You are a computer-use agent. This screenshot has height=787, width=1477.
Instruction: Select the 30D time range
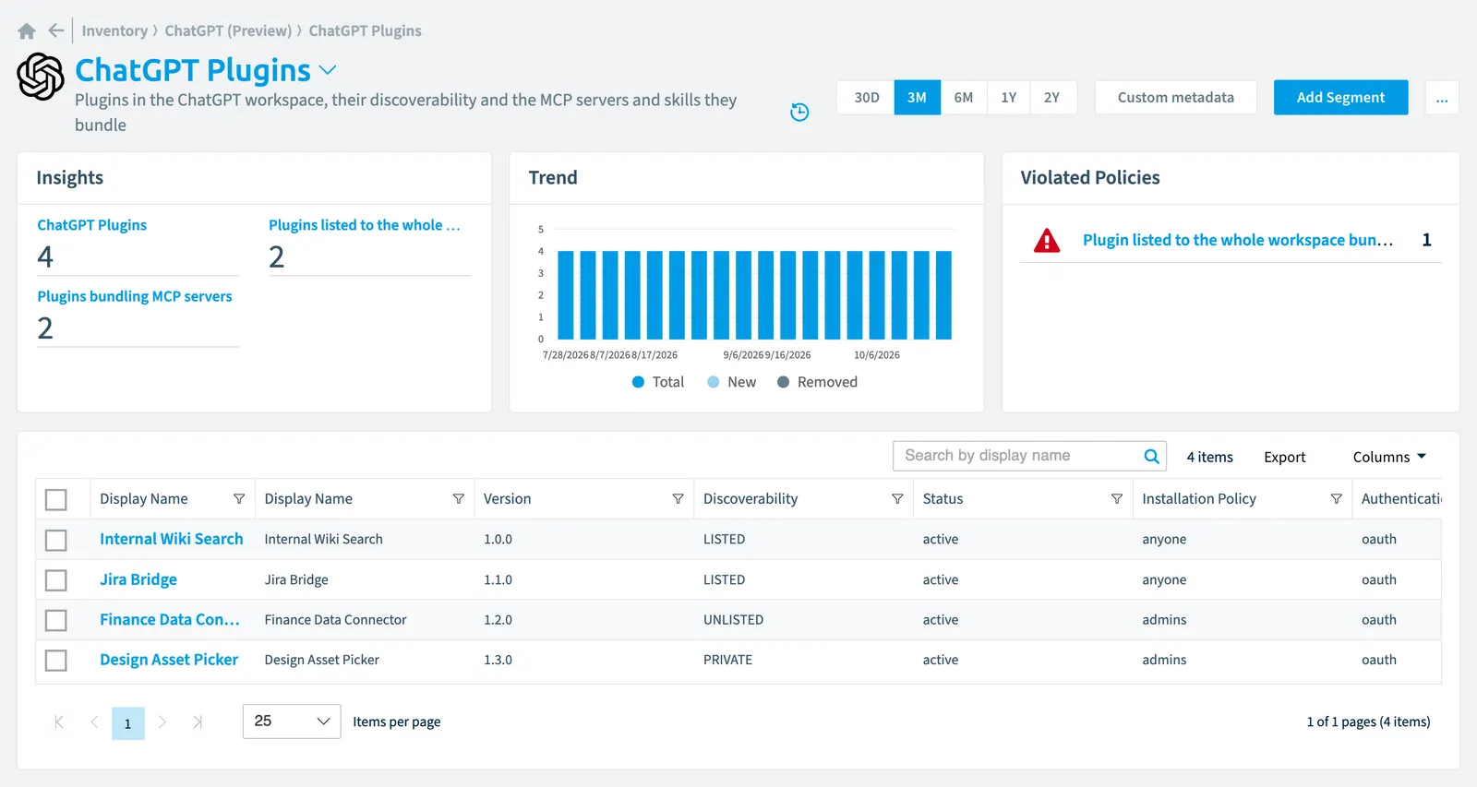click(866, 97)
